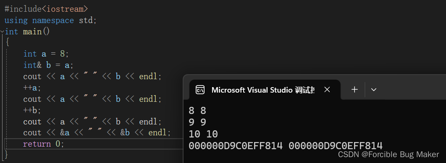Close the Microsoft Visual Studio debug console tab
The height and width of the screenshot is (163, 446).
[327, 90]
